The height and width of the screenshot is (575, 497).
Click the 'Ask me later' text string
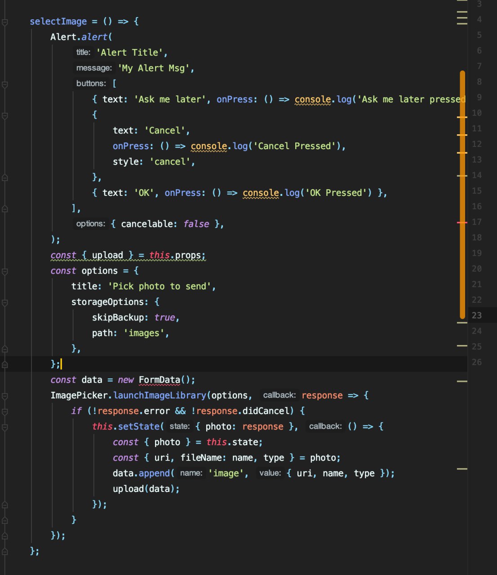point(170,99)
